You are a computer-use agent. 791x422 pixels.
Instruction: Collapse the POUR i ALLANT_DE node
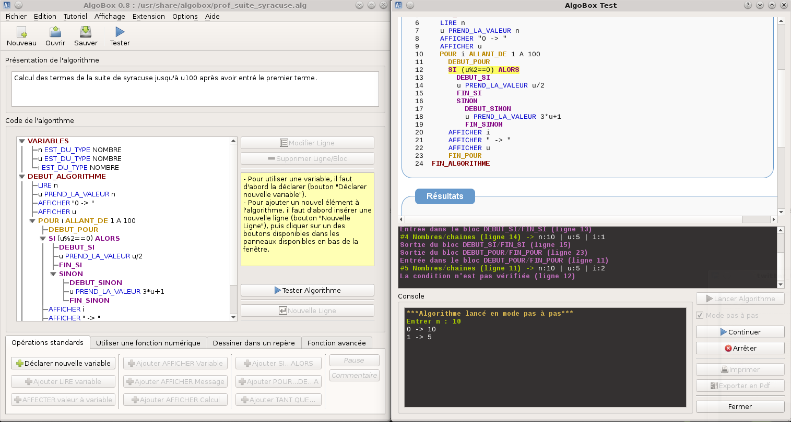coord(32,220)
